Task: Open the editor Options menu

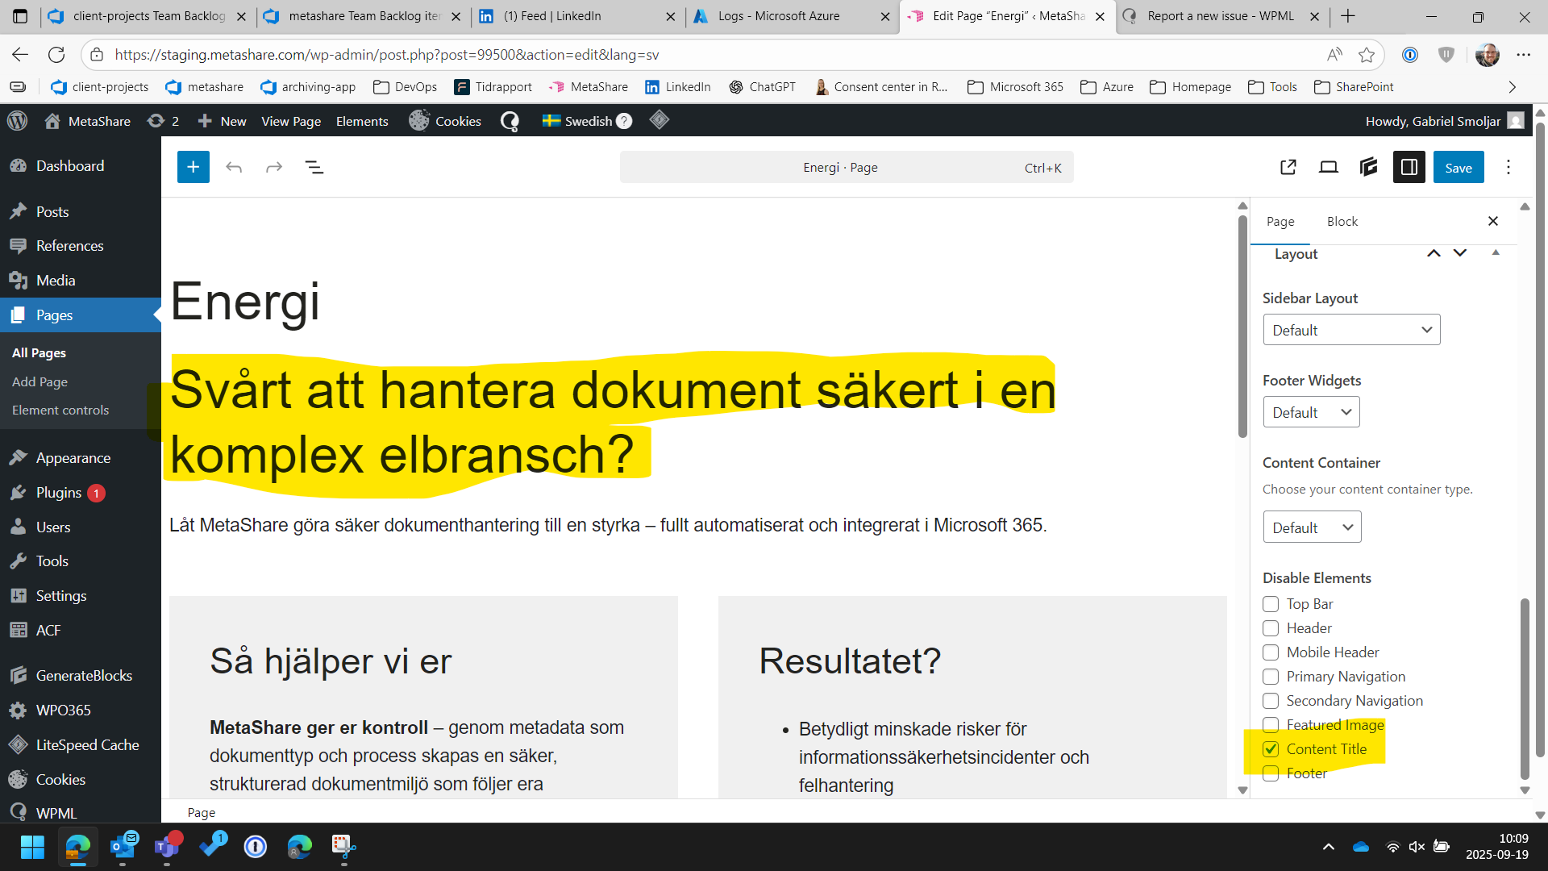Action: click(x=1508, y=167)
